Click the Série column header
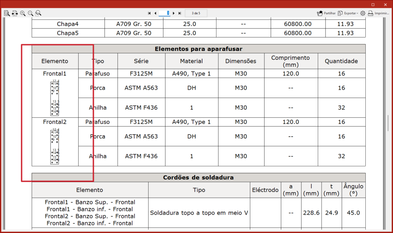 click(141, 61)
